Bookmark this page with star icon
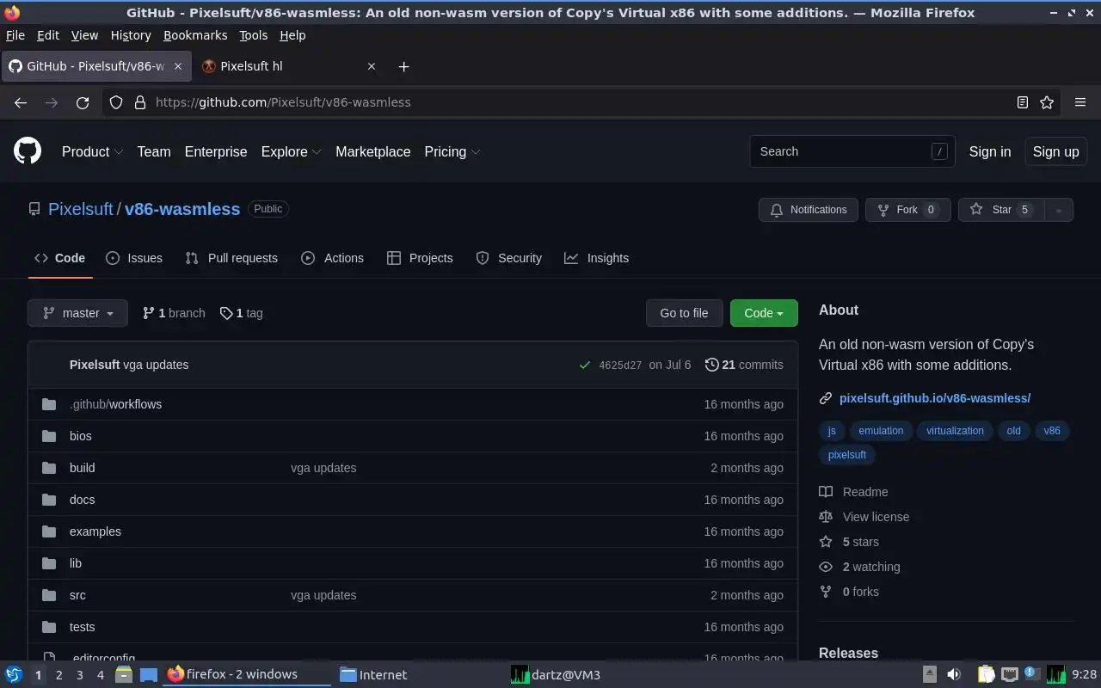 pyautogui.click(x=1047, y=102)
